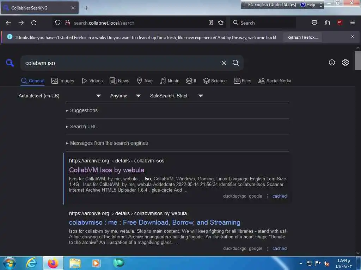The width and height of the screenshot is (361, 270).
Task: Open the 'colabvmiso : me : Free Download' result
Action: click(154, 222)
